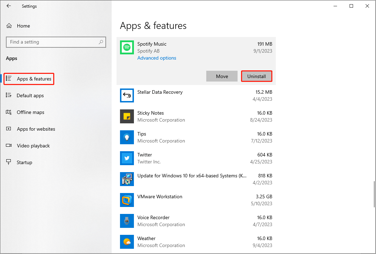The height and width of the screenshot is (254, 376).
Task: Click the Weather app icon
Action: click(x=127, y=242)
